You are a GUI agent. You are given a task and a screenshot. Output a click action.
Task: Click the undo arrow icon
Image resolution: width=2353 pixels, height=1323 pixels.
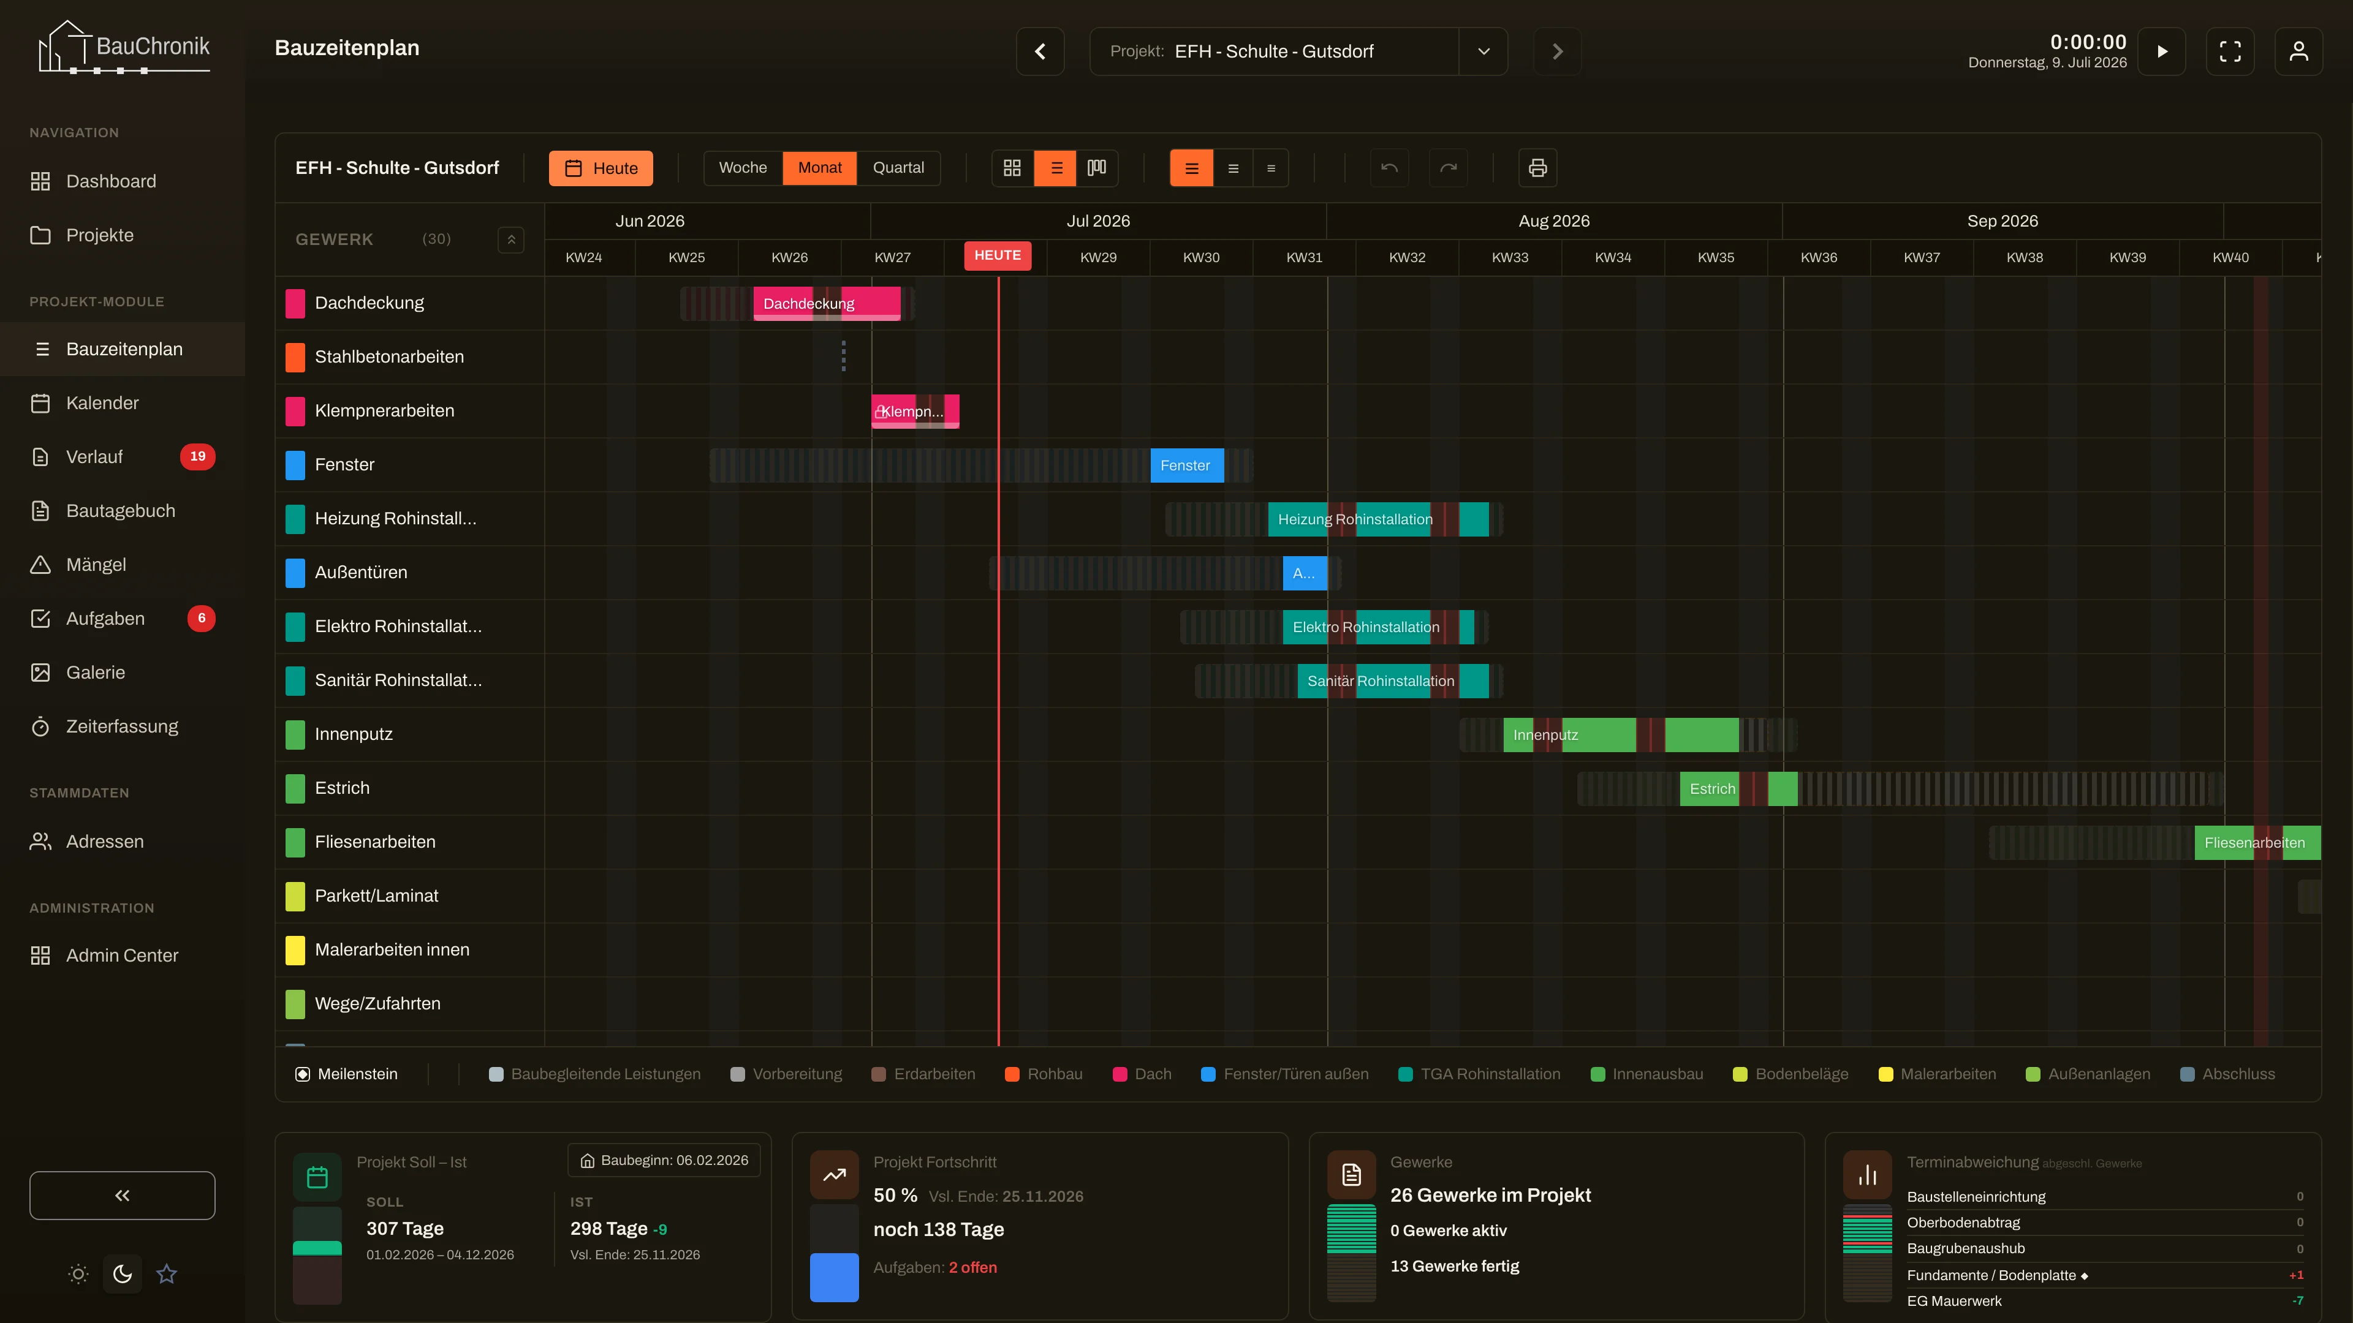pyautogui.click(x=1389, y=168)
